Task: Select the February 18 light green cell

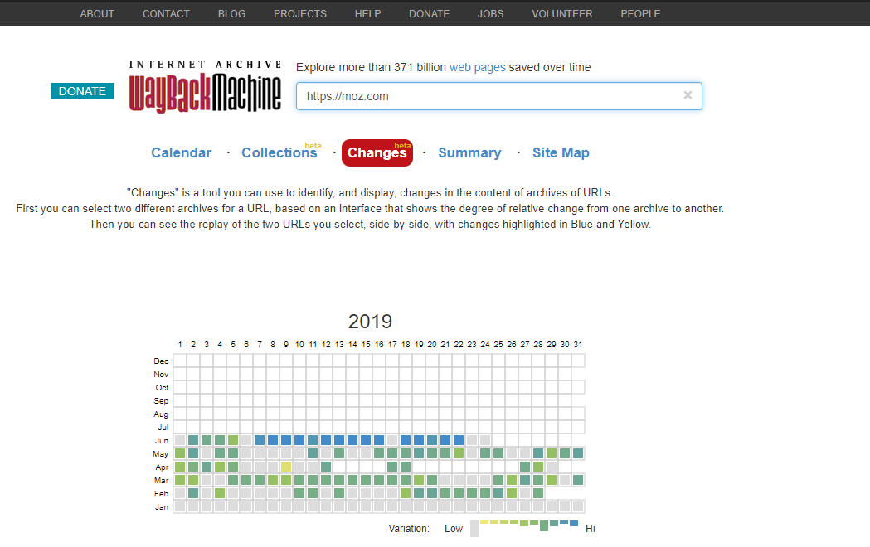Action: tap(406, 493)
